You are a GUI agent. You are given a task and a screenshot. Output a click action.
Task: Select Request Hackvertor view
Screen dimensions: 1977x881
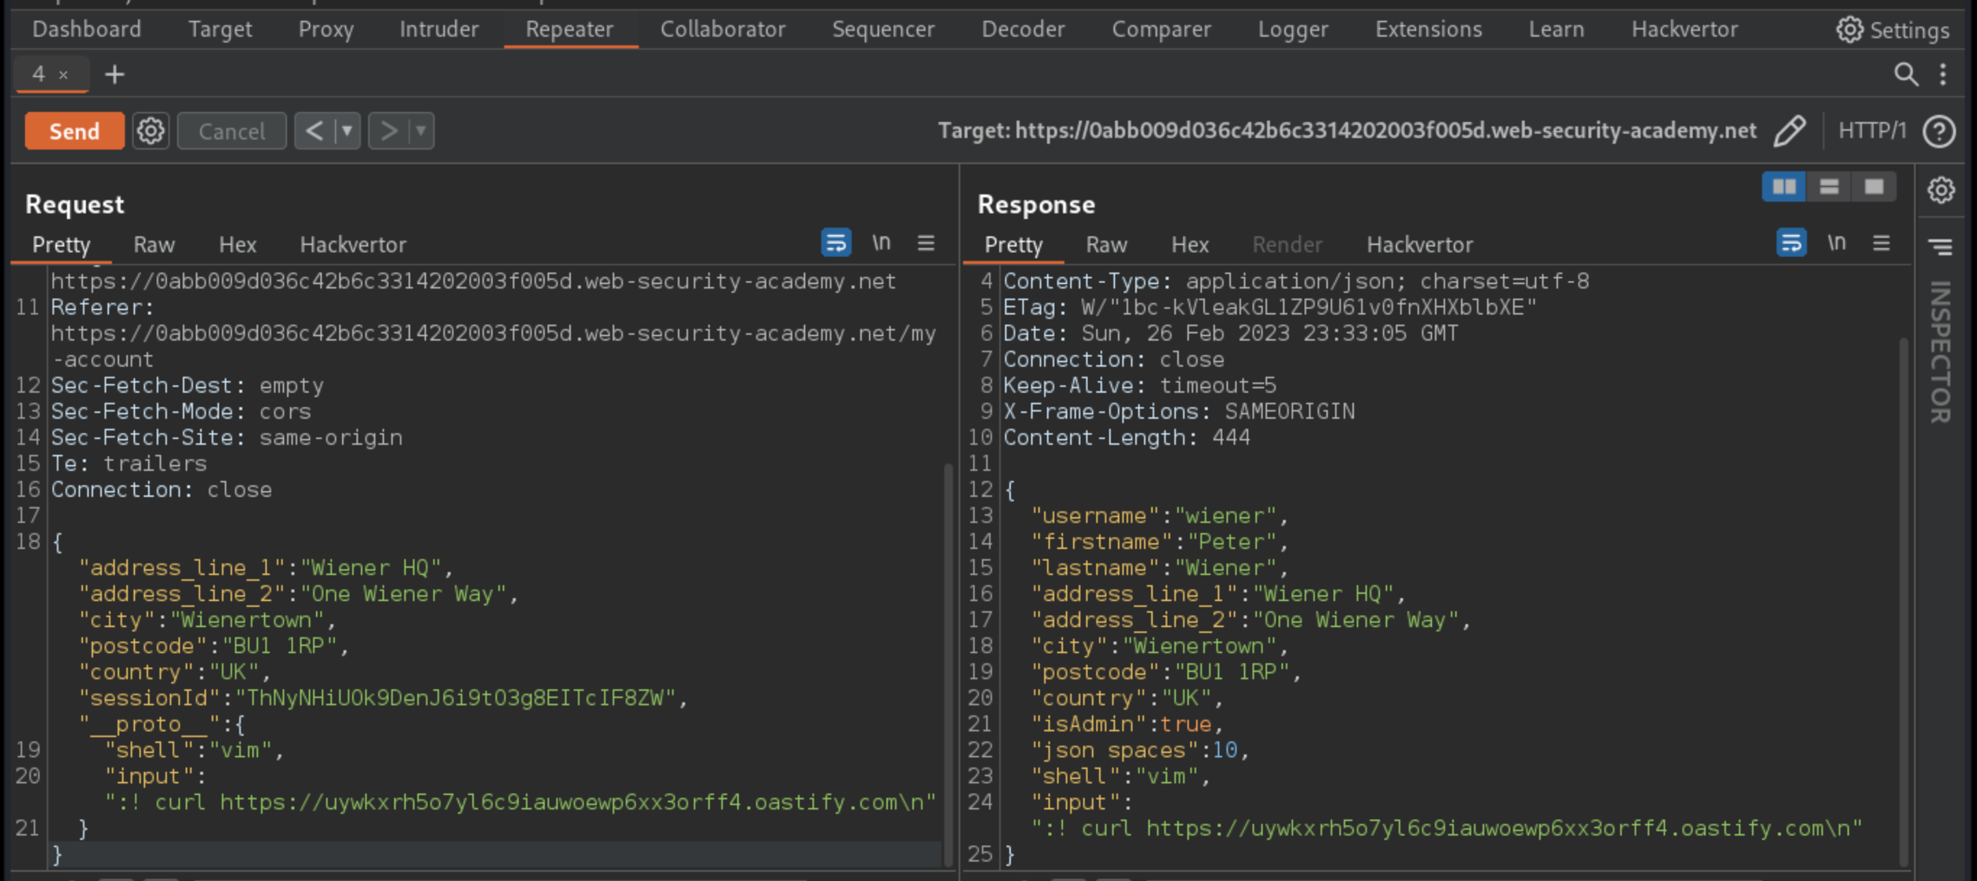click(x=353, y=245)
